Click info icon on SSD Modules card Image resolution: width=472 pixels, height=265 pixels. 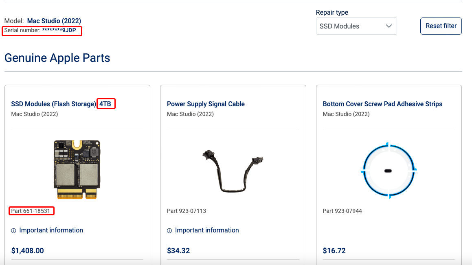(13, 230)
